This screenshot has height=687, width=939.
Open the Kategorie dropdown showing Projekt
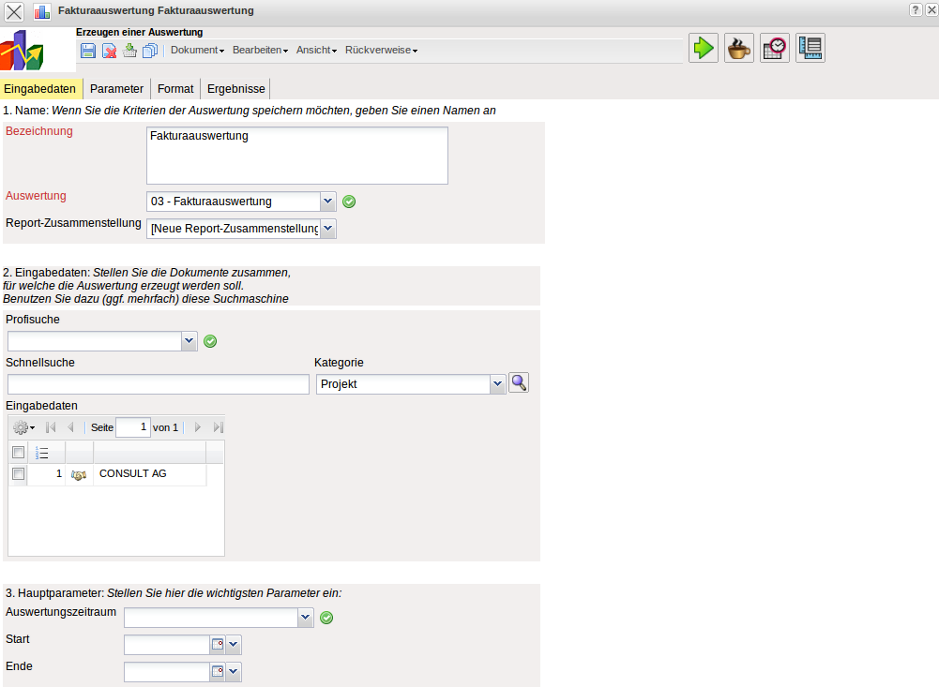click(x=498, y=384)
